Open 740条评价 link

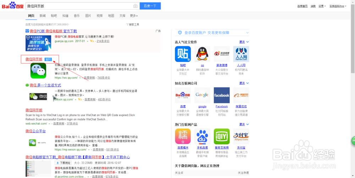tap(104, 78)
